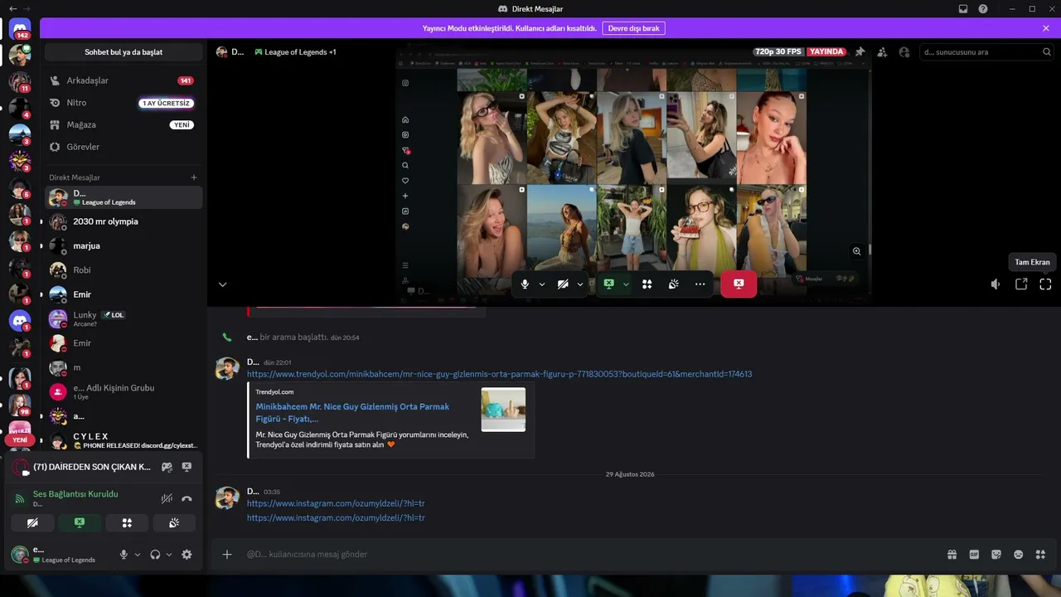Open the Discord direct messages home icon
This screenshot has height=597, width=1061.
click(21, 29)
